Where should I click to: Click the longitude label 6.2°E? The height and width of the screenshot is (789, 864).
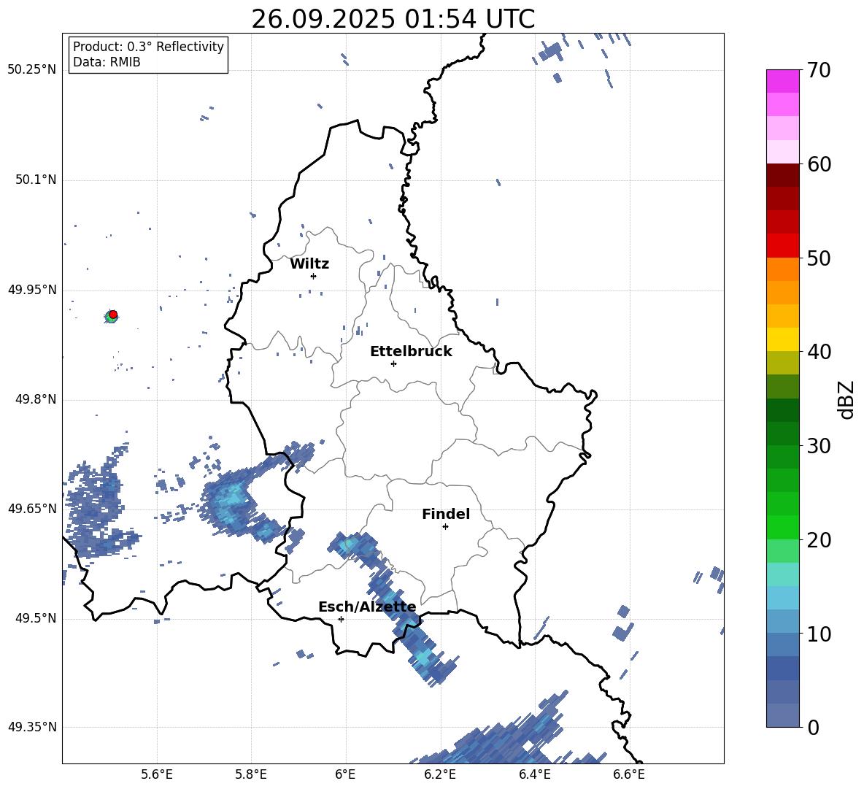[440, 774]
